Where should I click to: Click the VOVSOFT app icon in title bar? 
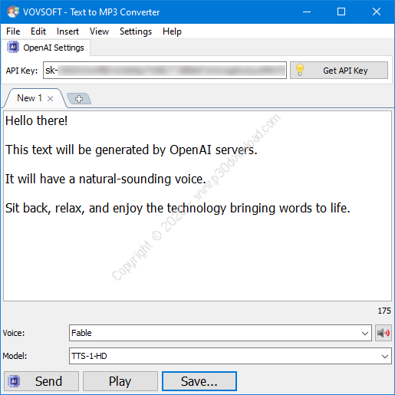[x=13, y=12]
